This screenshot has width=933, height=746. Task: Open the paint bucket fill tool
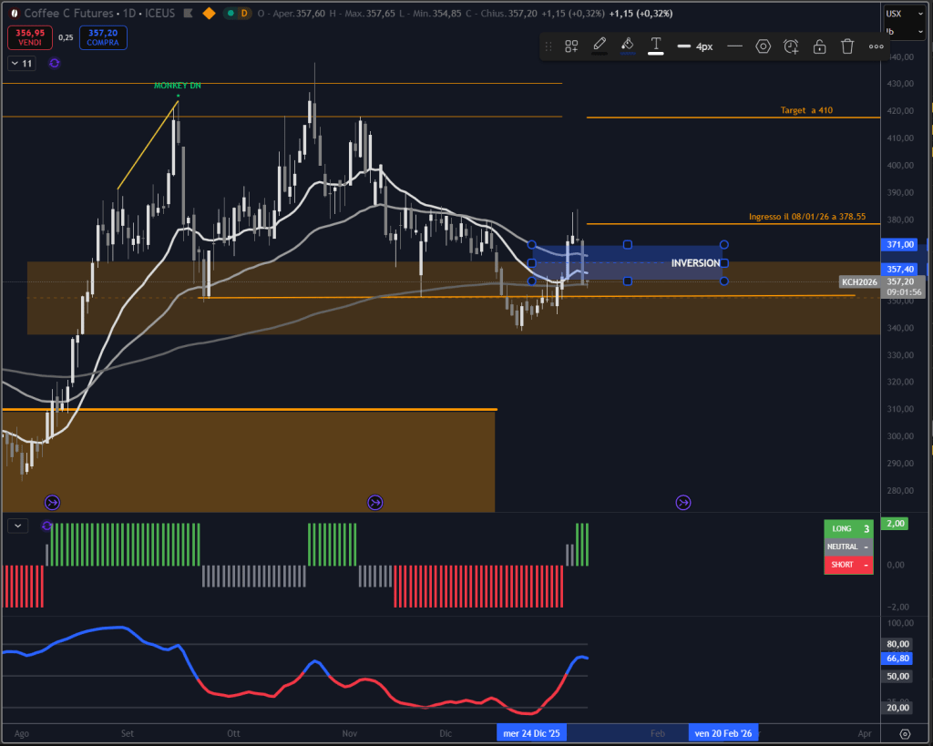pyautogui.click(x=628, y=46)
